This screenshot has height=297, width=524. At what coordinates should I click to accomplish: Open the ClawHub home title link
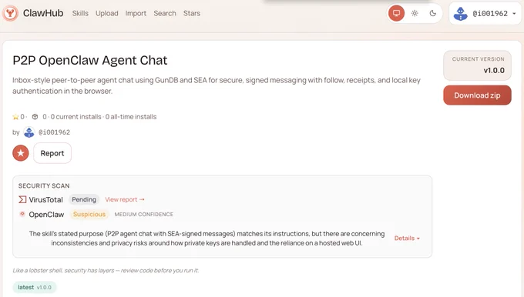43,13
